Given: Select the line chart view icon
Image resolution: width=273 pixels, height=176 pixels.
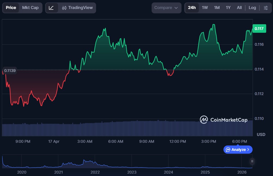Looking at the screenshot, I should [x=51, y=8].
